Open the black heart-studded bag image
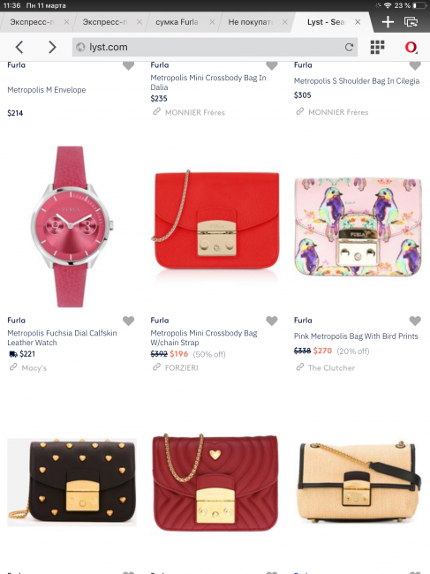The image size is (430, 574). [72, 481]
